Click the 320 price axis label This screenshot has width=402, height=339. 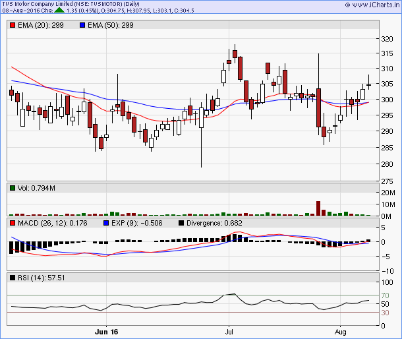tap(387, 39)
